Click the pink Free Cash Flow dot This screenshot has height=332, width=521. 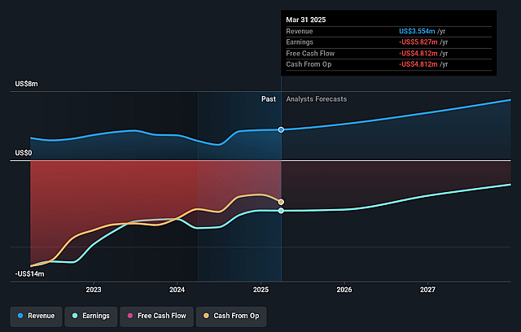click(130, 316)
